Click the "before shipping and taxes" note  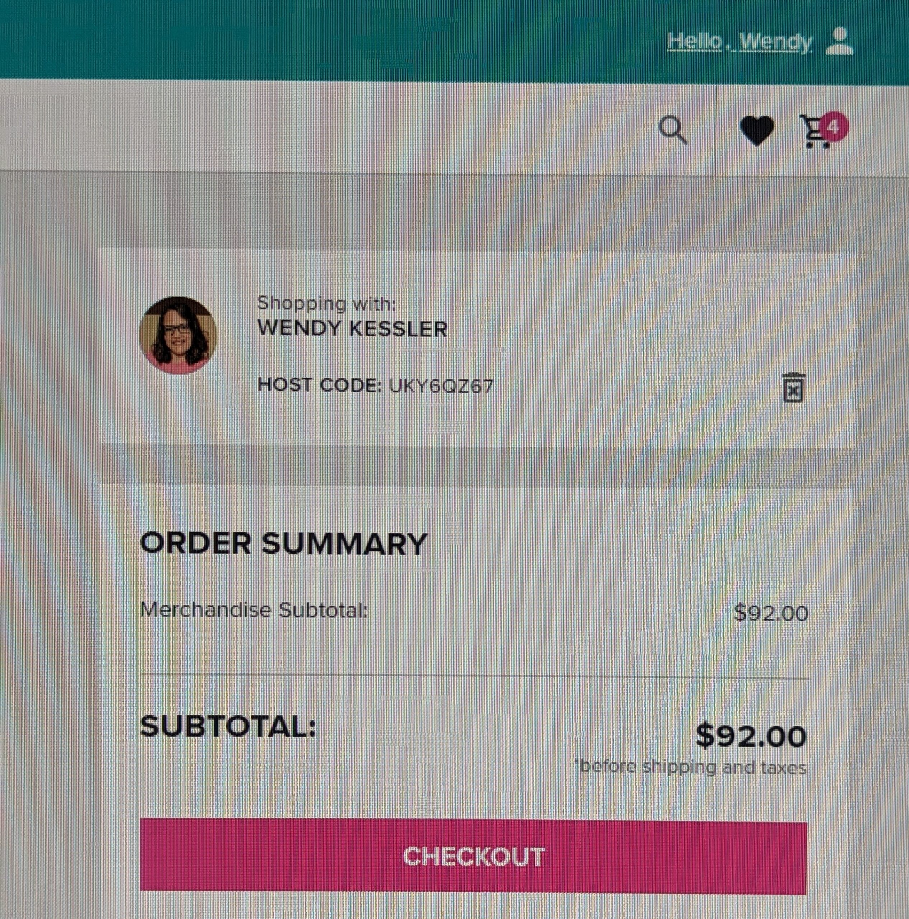click(691, 767)
